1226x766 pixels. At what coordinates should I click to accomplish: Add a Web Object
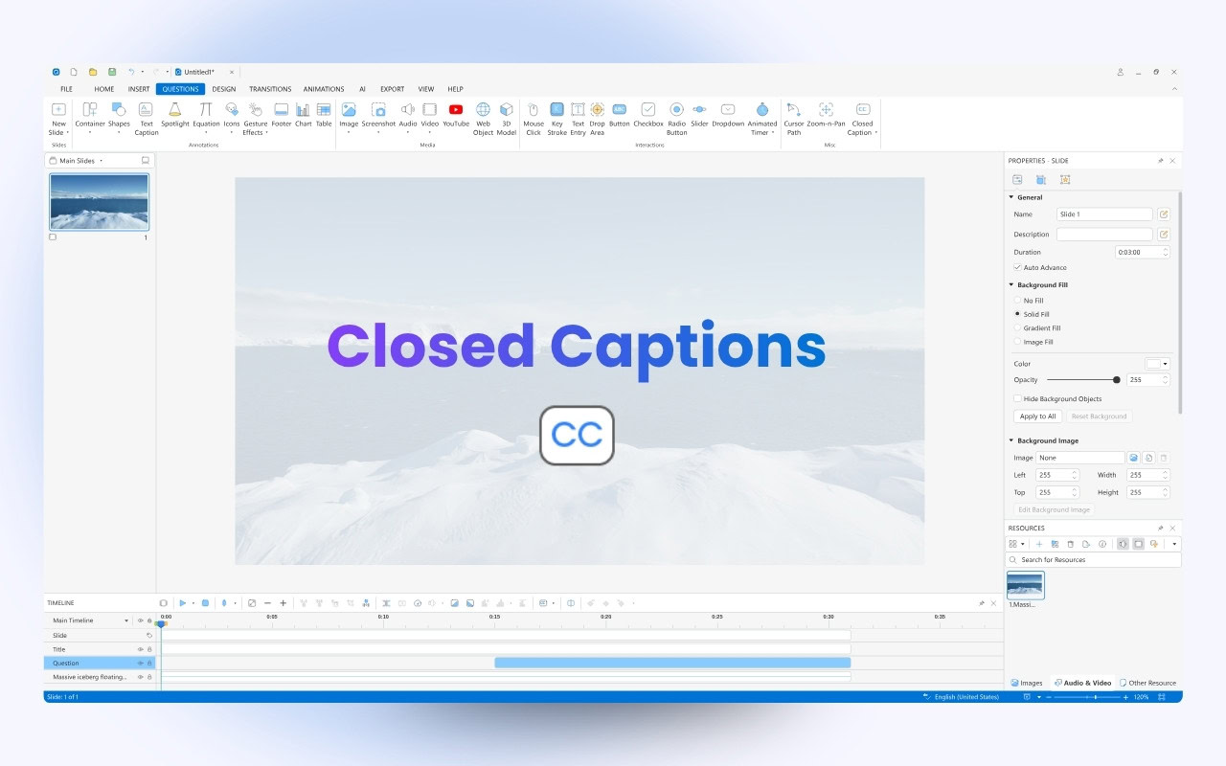click(x=483, y=119)
